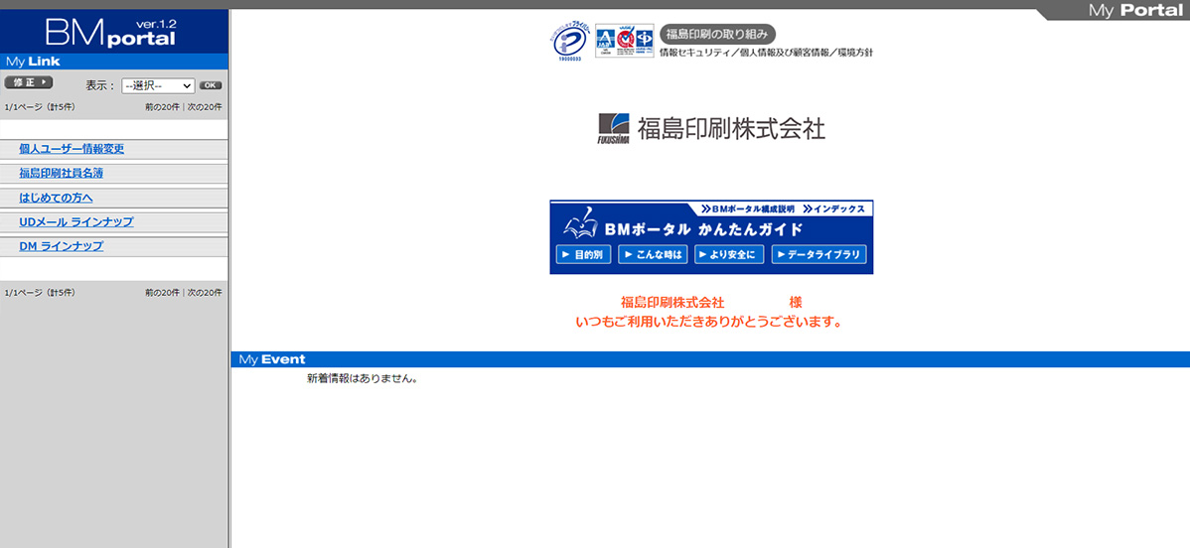Click the 修正 edit button
The width and height of the screenshot is (1190, 548).
coord(28,82)
